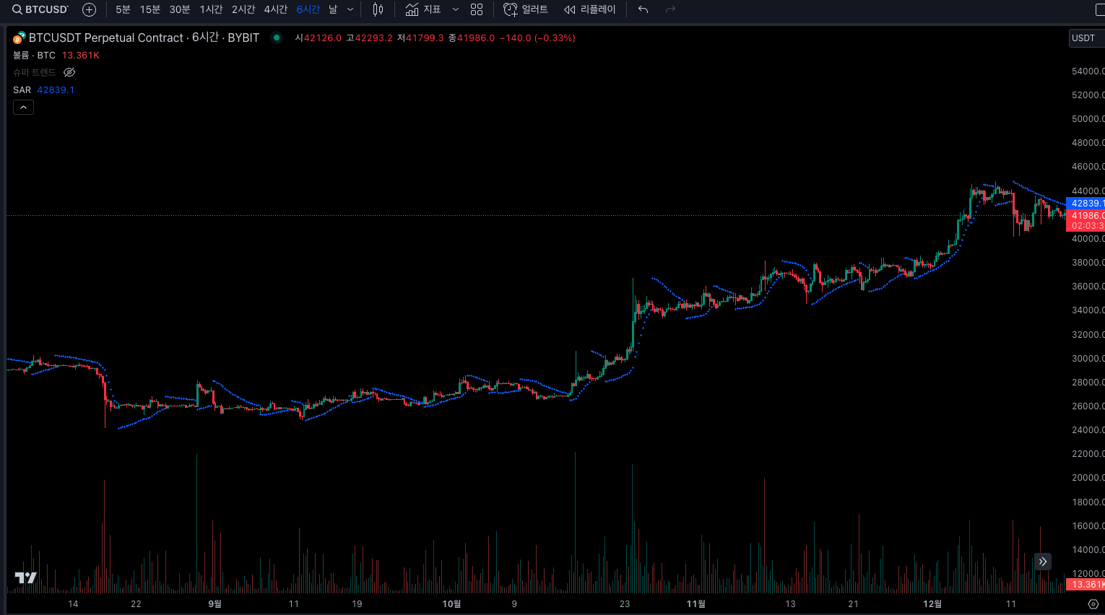Open the indicator templates grid icon
Screen dimensions: 1105x615
[477, 9]
